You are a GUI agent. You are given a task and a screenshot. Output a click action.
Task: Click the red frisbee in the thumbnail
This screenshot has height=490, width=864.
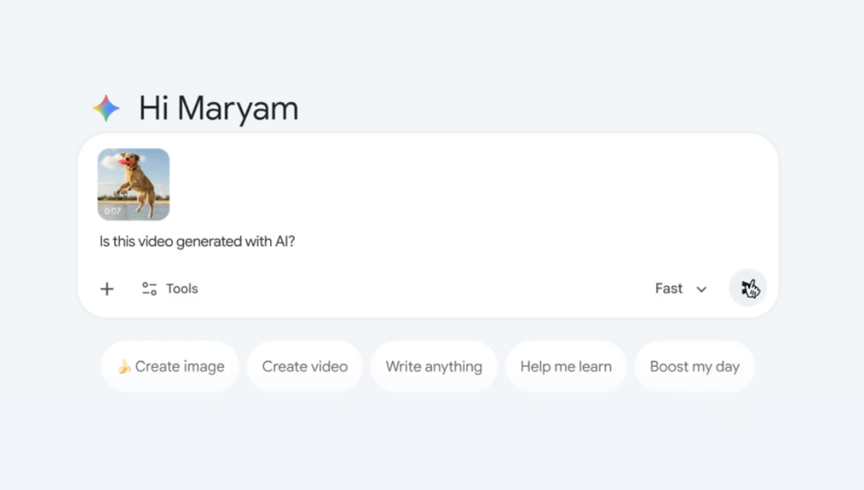(x=126, y=160)
